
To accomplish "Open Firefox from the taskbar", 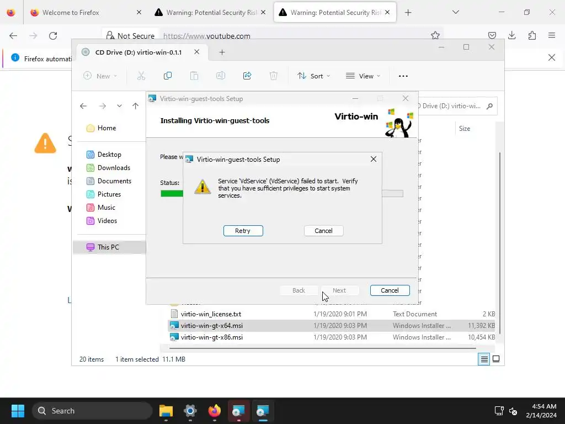I will (215, 411).
